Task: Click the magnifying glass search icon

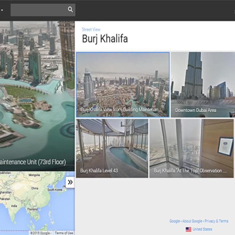Action: point(70,10)
